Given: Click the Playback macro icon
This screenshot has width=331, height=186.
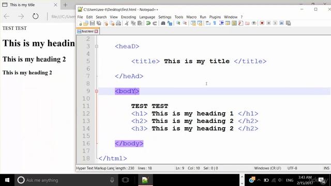Looking at the screenshot, I should click(x=275, y=23).
